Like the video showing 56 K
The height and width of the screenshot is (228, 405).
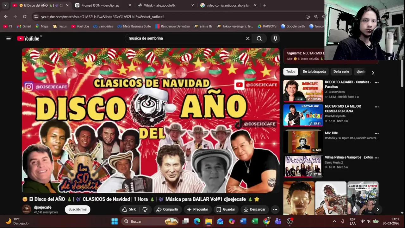[x=129, y=209]
